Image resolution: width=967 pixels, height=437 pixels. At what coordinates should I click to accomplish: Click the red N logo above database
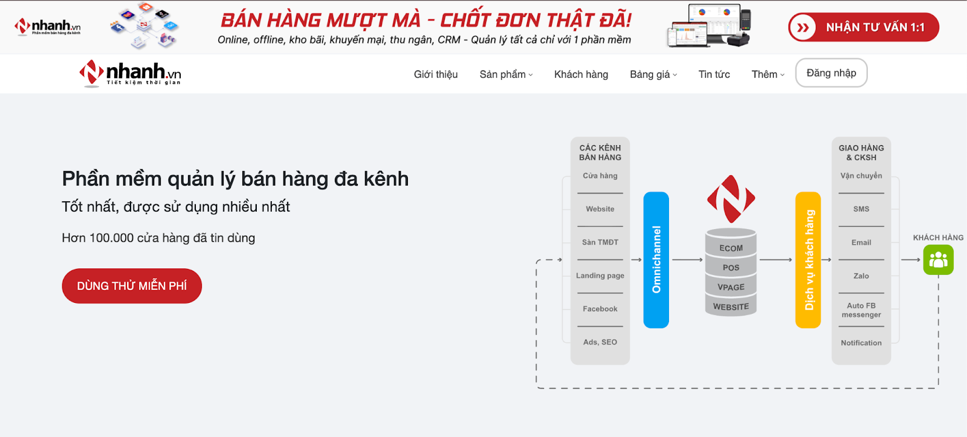[x=731, y=199]
